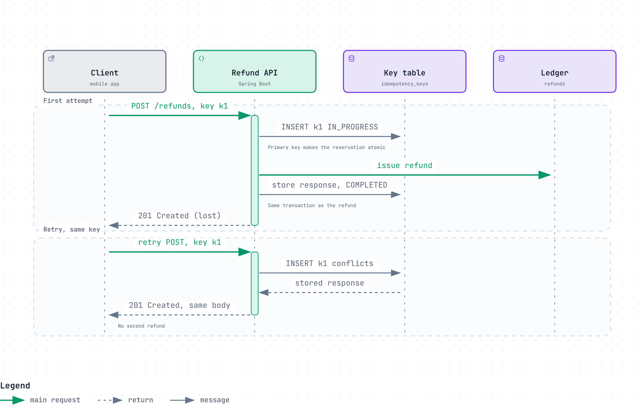This screenshot has height=405, width=644.
Task: Click the dashed 'return' legend arrow
Action: coord(110,400)
